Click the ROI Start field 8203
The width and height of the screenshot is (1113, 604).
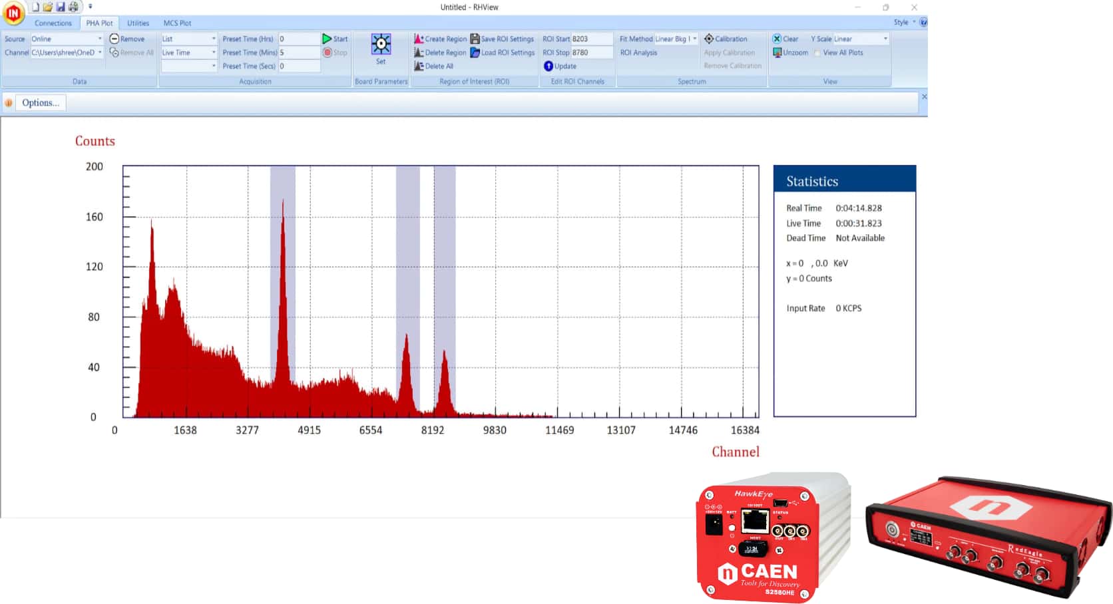[x=592, y=39]
